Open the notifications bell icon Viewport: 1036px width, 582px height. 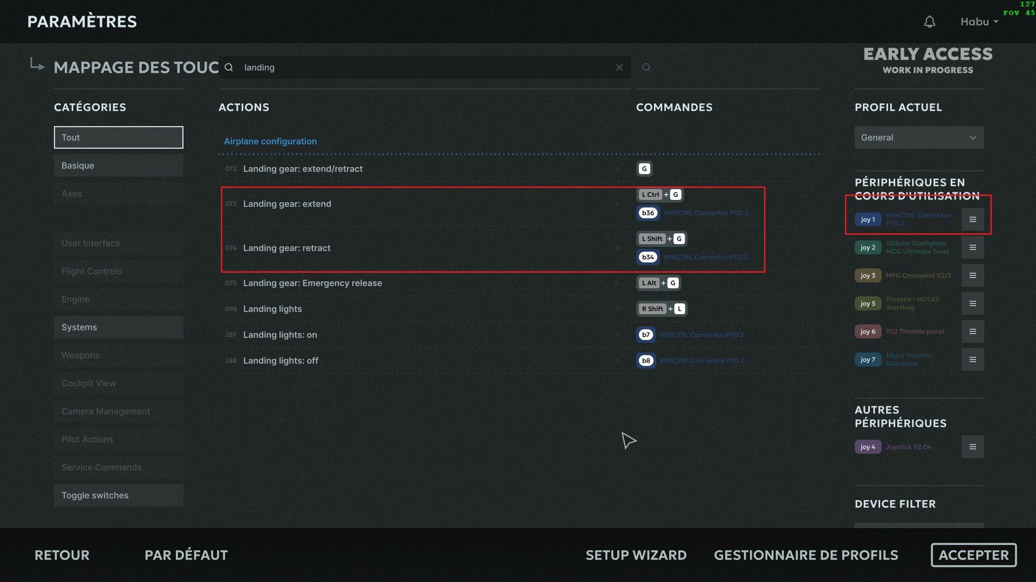929,22
